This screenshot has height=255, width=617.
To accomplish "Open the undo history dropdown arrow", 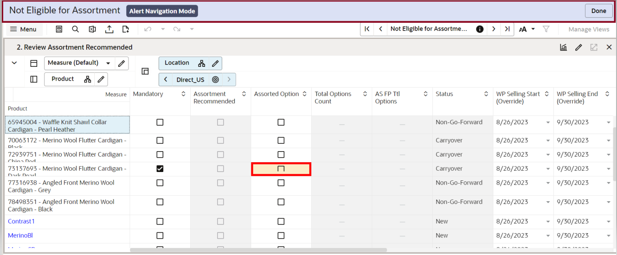I will coord(163,29).
